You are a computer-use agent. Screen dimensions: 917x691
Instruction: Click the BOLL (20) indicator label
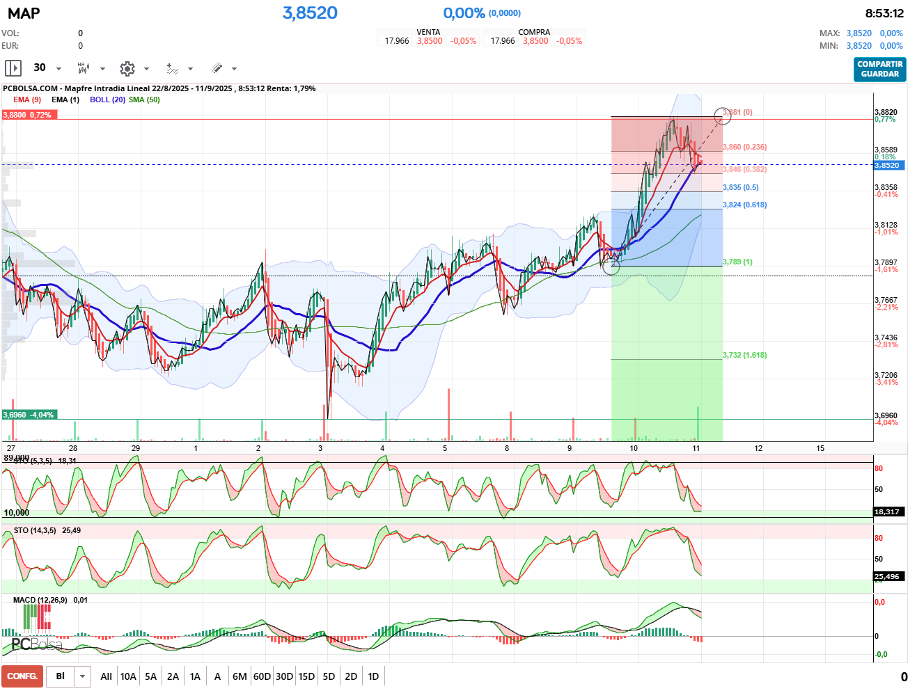point(107,100)
